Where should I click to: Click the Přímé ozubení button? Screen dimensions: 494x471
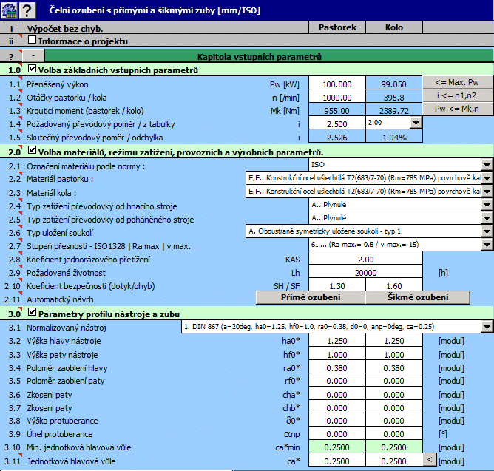point(311,297)
